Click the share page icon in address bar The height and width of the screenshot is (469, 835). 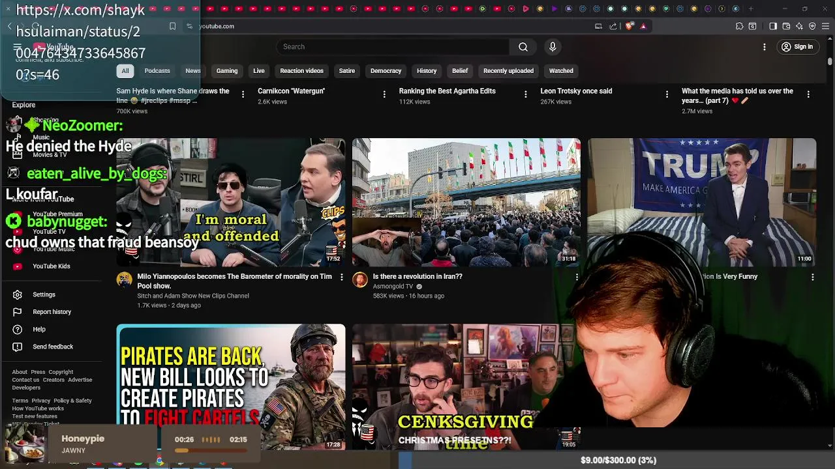click(613, 26)
